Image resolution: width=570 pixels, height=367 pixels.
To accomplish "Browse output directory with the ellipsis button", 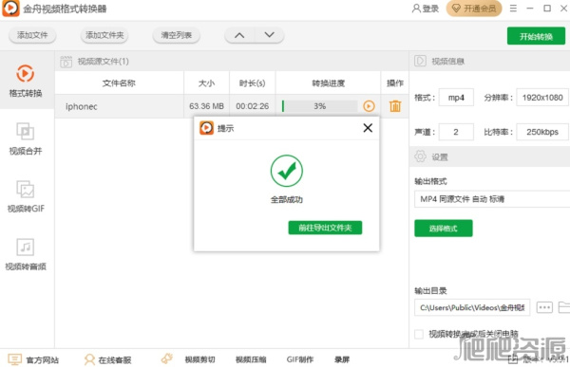I will [544, 307].
